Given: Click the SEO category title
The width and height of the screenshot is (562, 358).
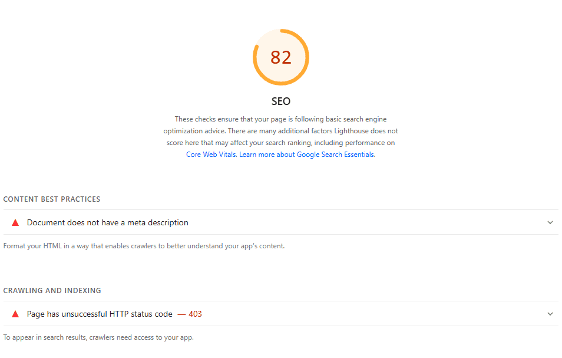Looking at the screenshot, I should point(281,101).
